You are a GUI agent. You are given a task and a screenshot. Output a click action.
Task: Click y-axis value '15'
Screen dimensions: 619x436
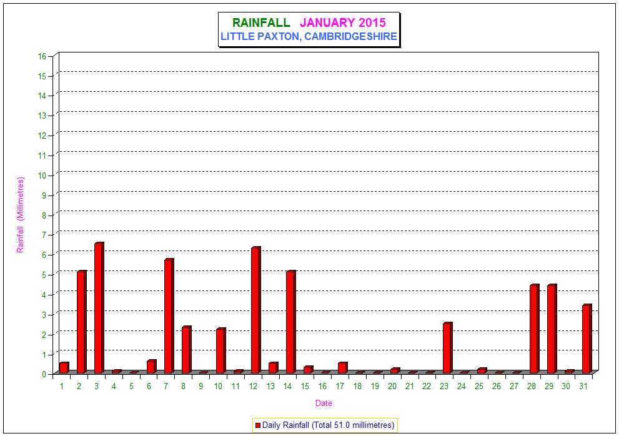(x=42, y=76)
